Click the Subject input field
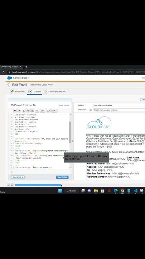This screenshot has width=145, height=259. tap(119, 105)
